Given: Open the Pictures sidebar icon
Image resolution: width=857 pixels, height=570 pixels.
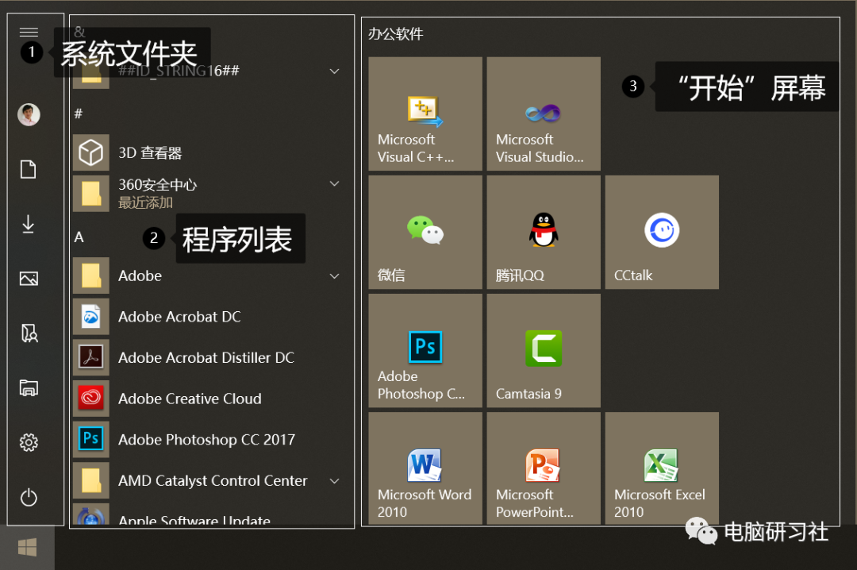Looking at the screenshot, I should tap(29, 279).
